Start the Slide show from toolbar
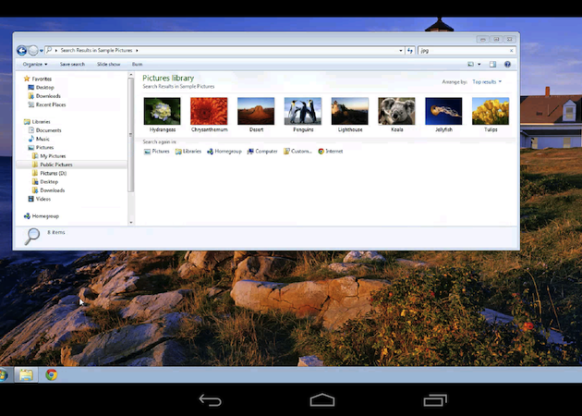The height and width of the screenshot is (416, 582). click(108, 65)
